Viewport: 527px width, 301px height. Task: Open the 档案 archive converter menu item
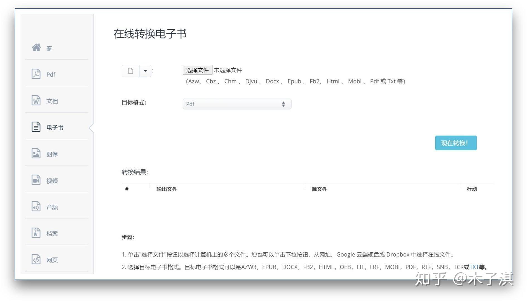pos(57,233)
